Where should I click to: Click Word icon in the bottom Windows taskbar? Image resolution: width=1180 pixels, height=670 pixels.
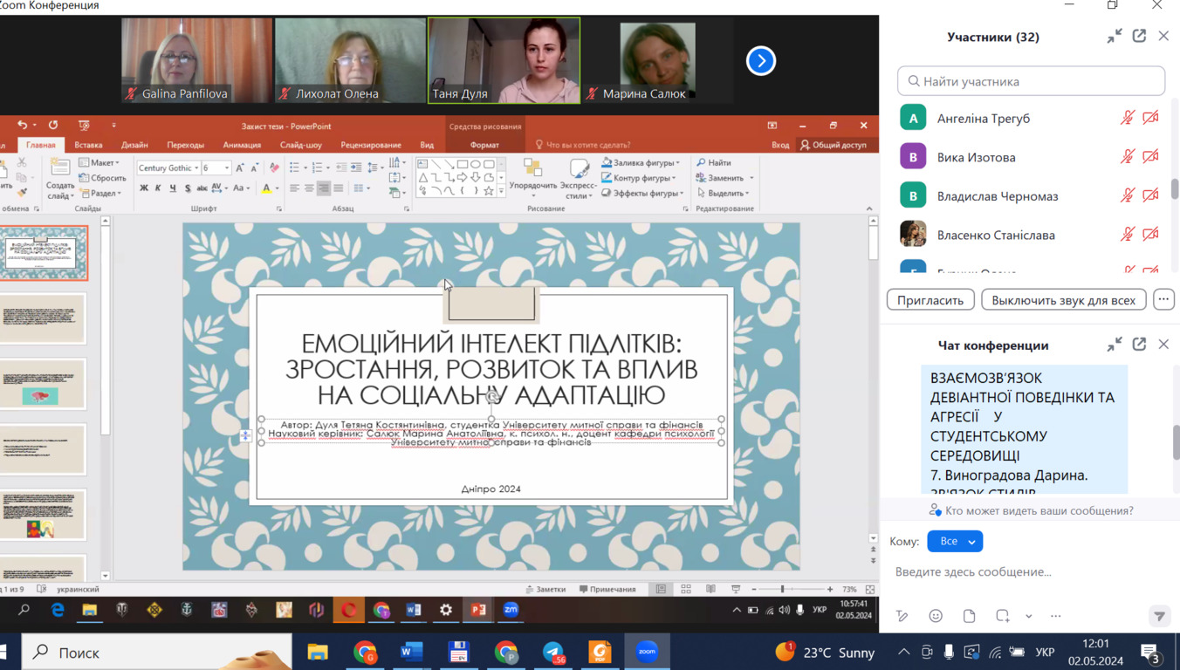[x=412, y=652]
